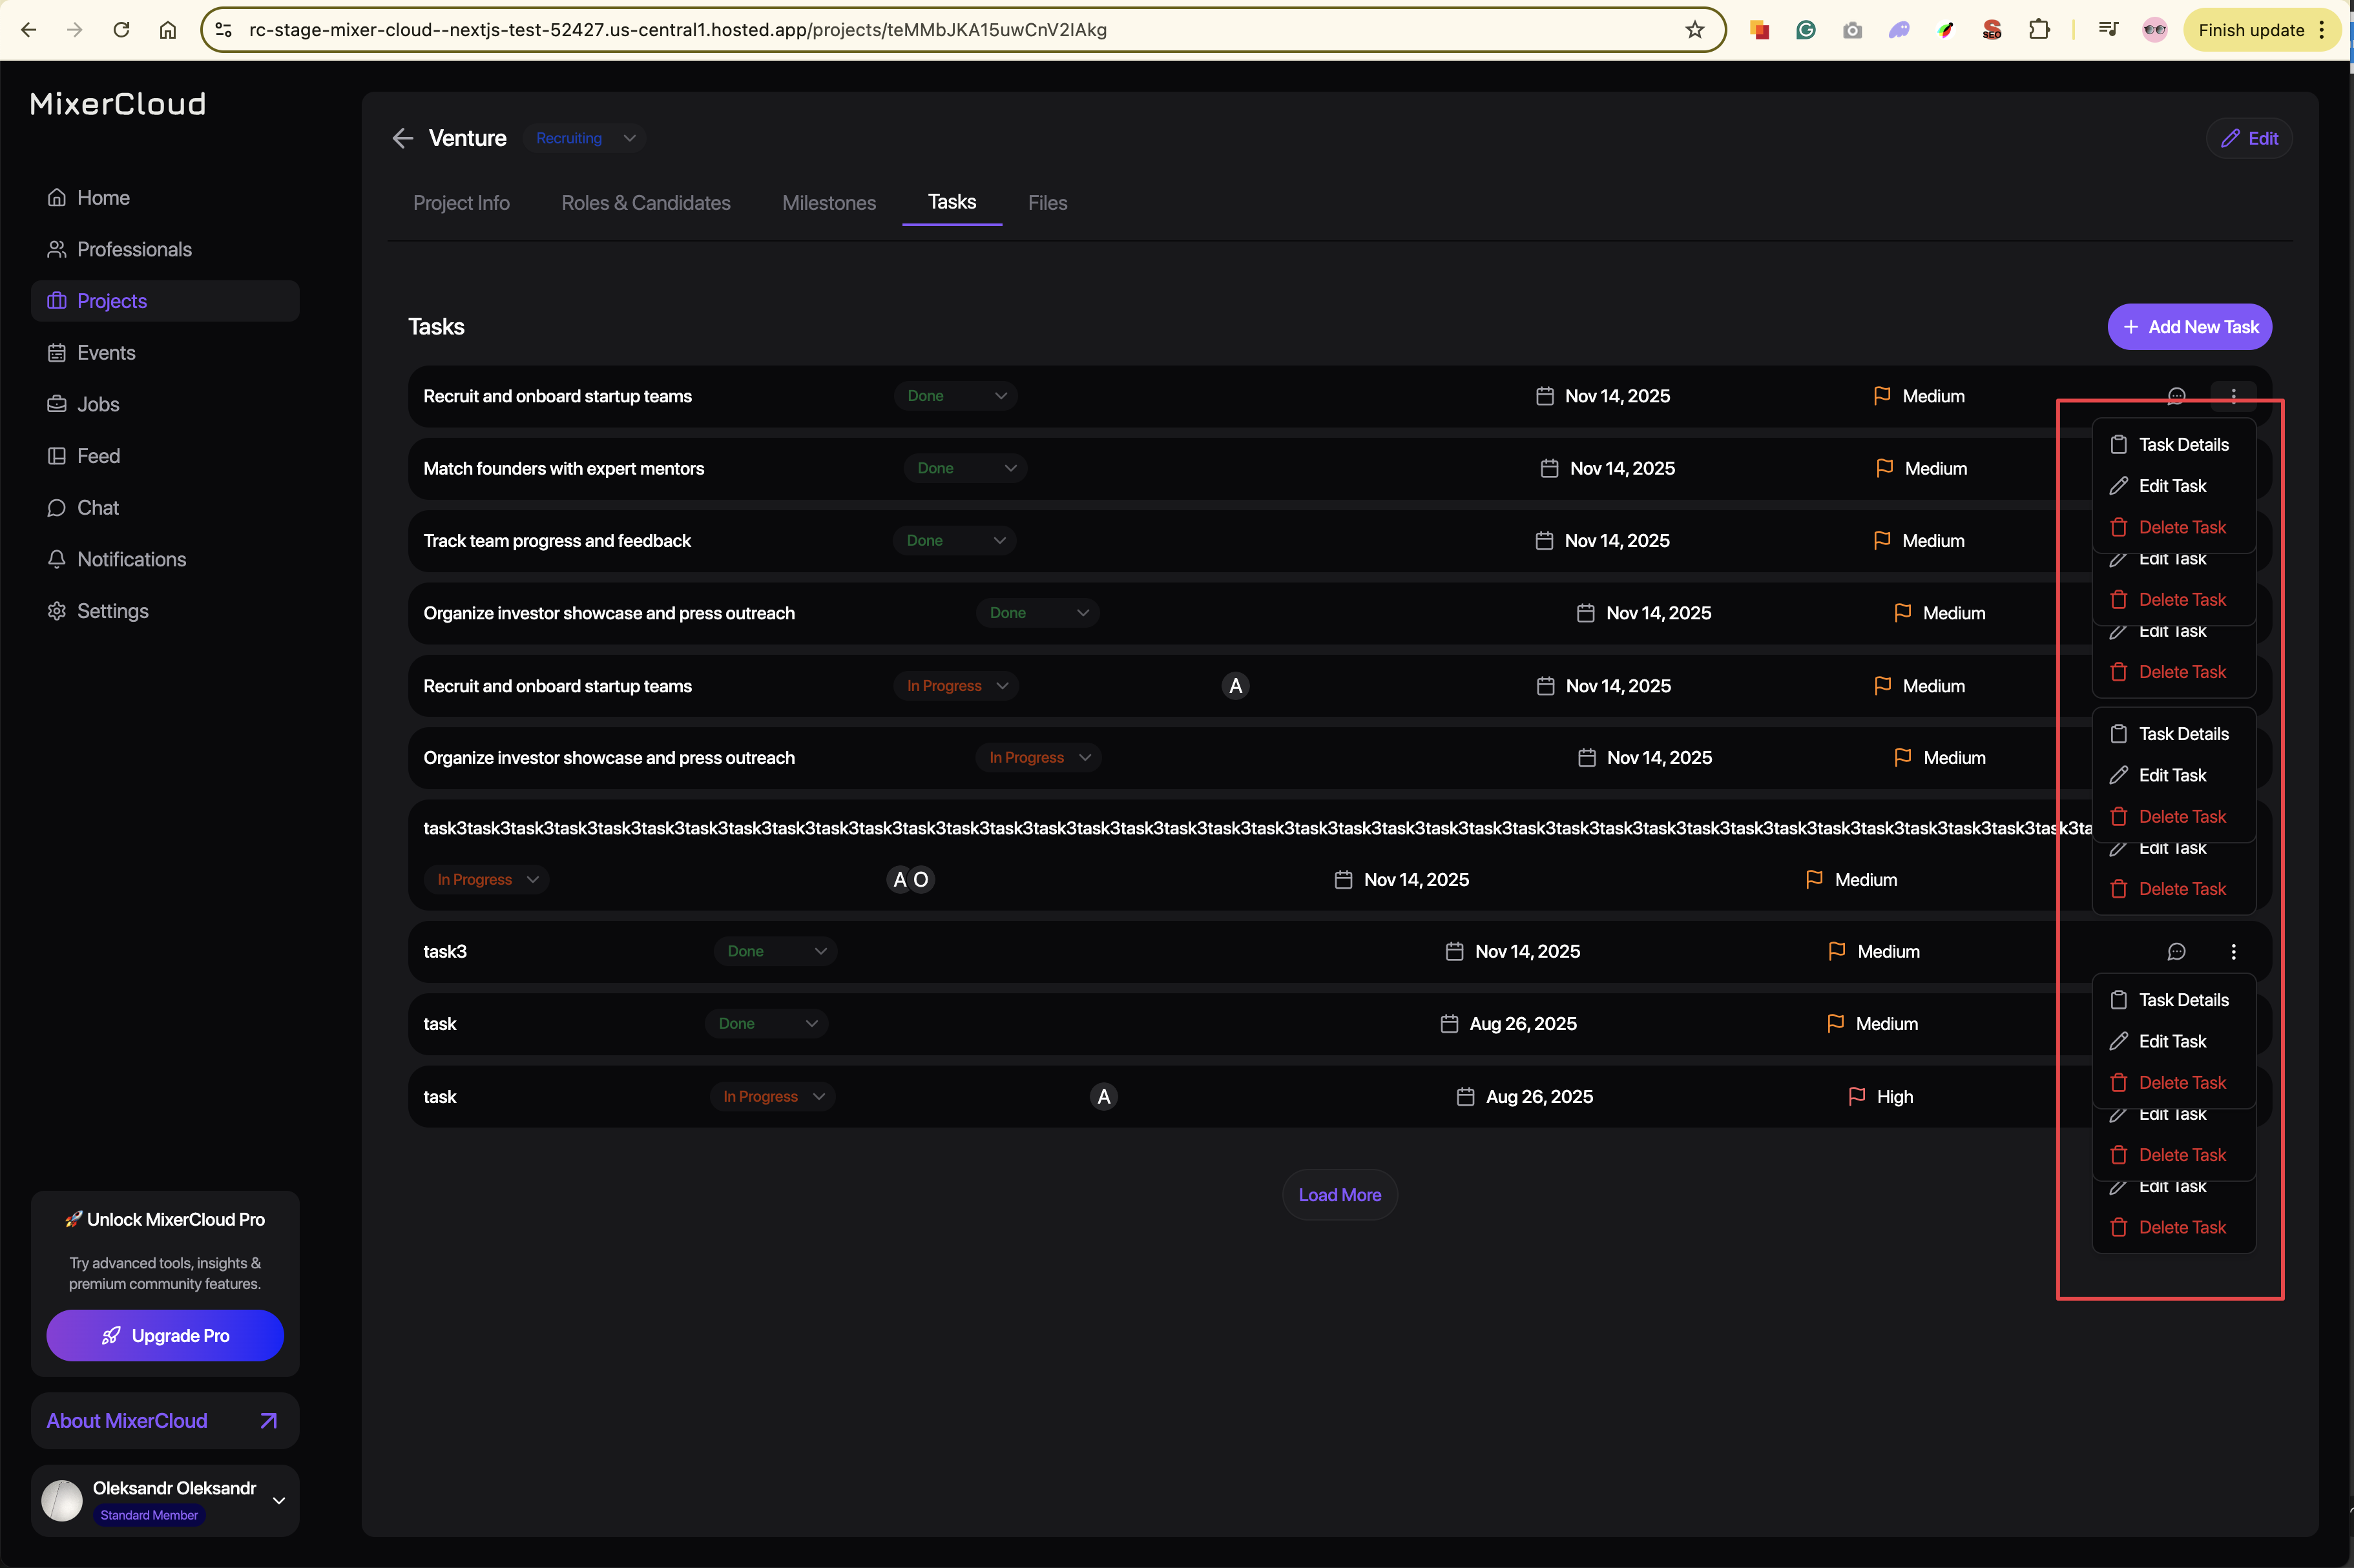Switch to the Roles & Candidates tab
The height and width of the screenshot is (1568, 2354).
(645, 203)
